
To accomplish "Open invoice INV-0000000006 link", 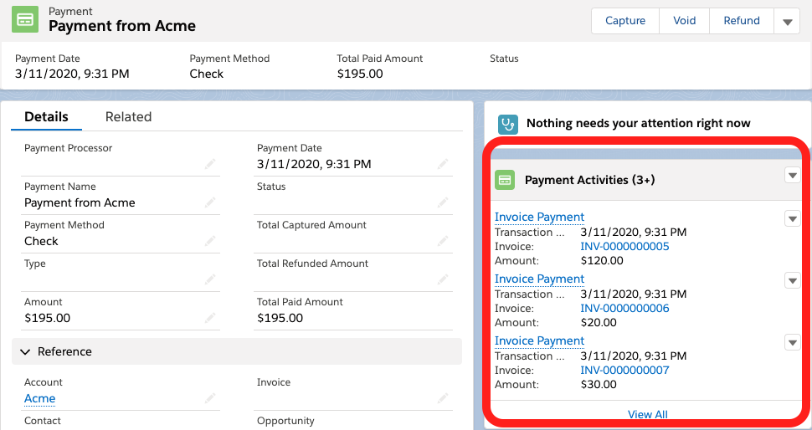I will coord(624,309).
